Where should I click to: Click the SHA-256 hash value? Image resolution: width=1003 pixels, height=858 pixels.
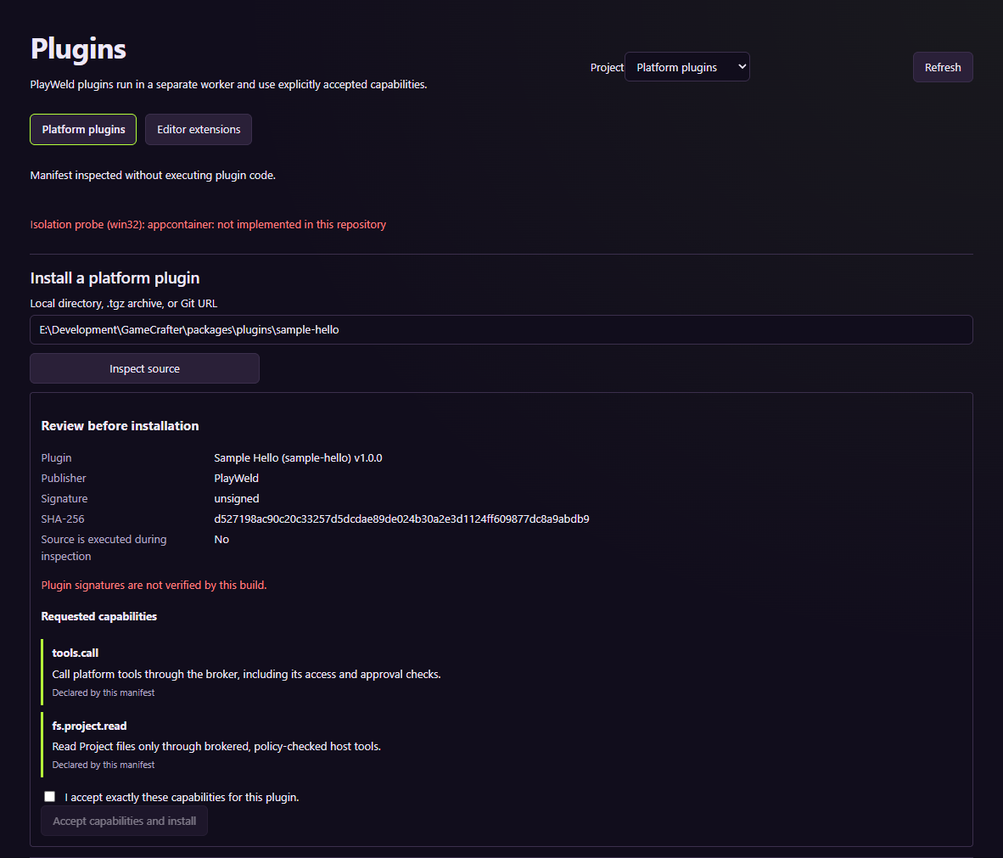pyautogui.click(x=401, y=519)
